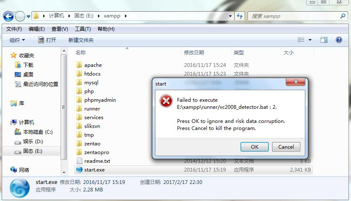Open the 文件(F) menu

[14, 29]
